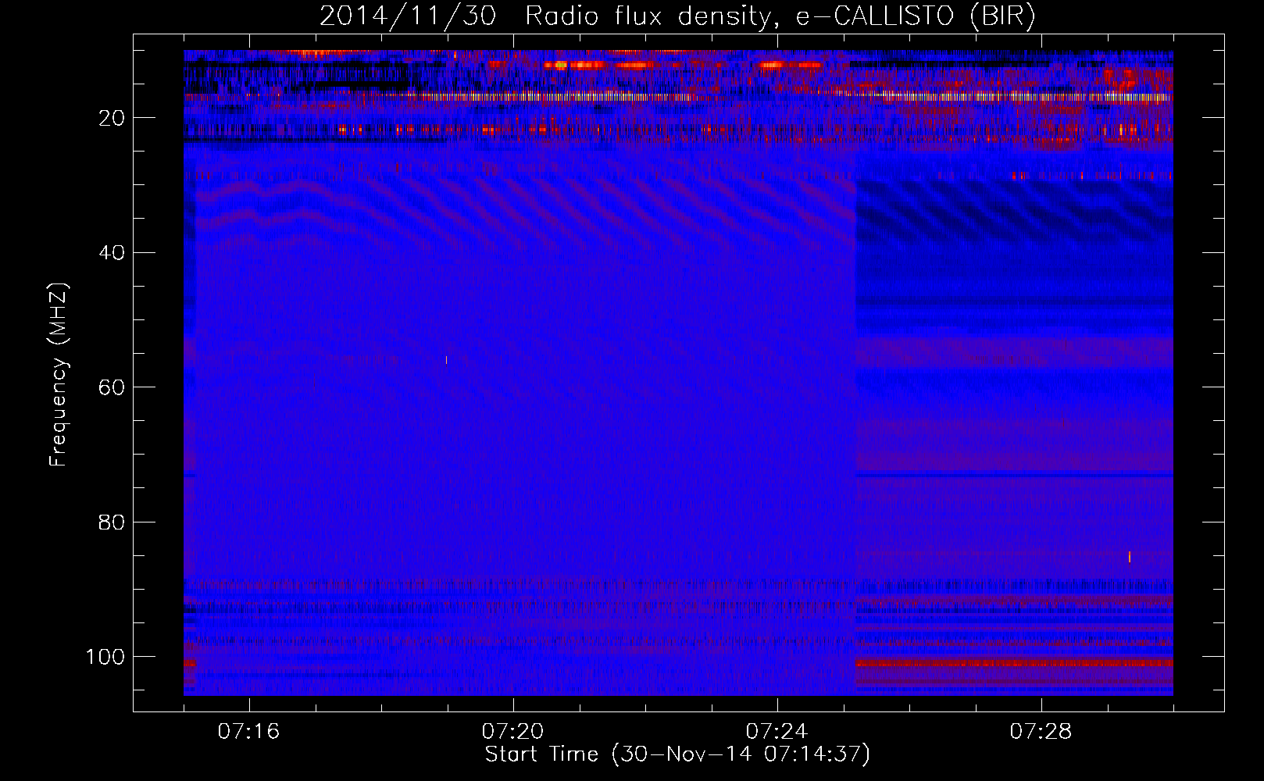Click the orange spike near 85 MHz
1264x781 pixels.
click(x=1130, y=557)
